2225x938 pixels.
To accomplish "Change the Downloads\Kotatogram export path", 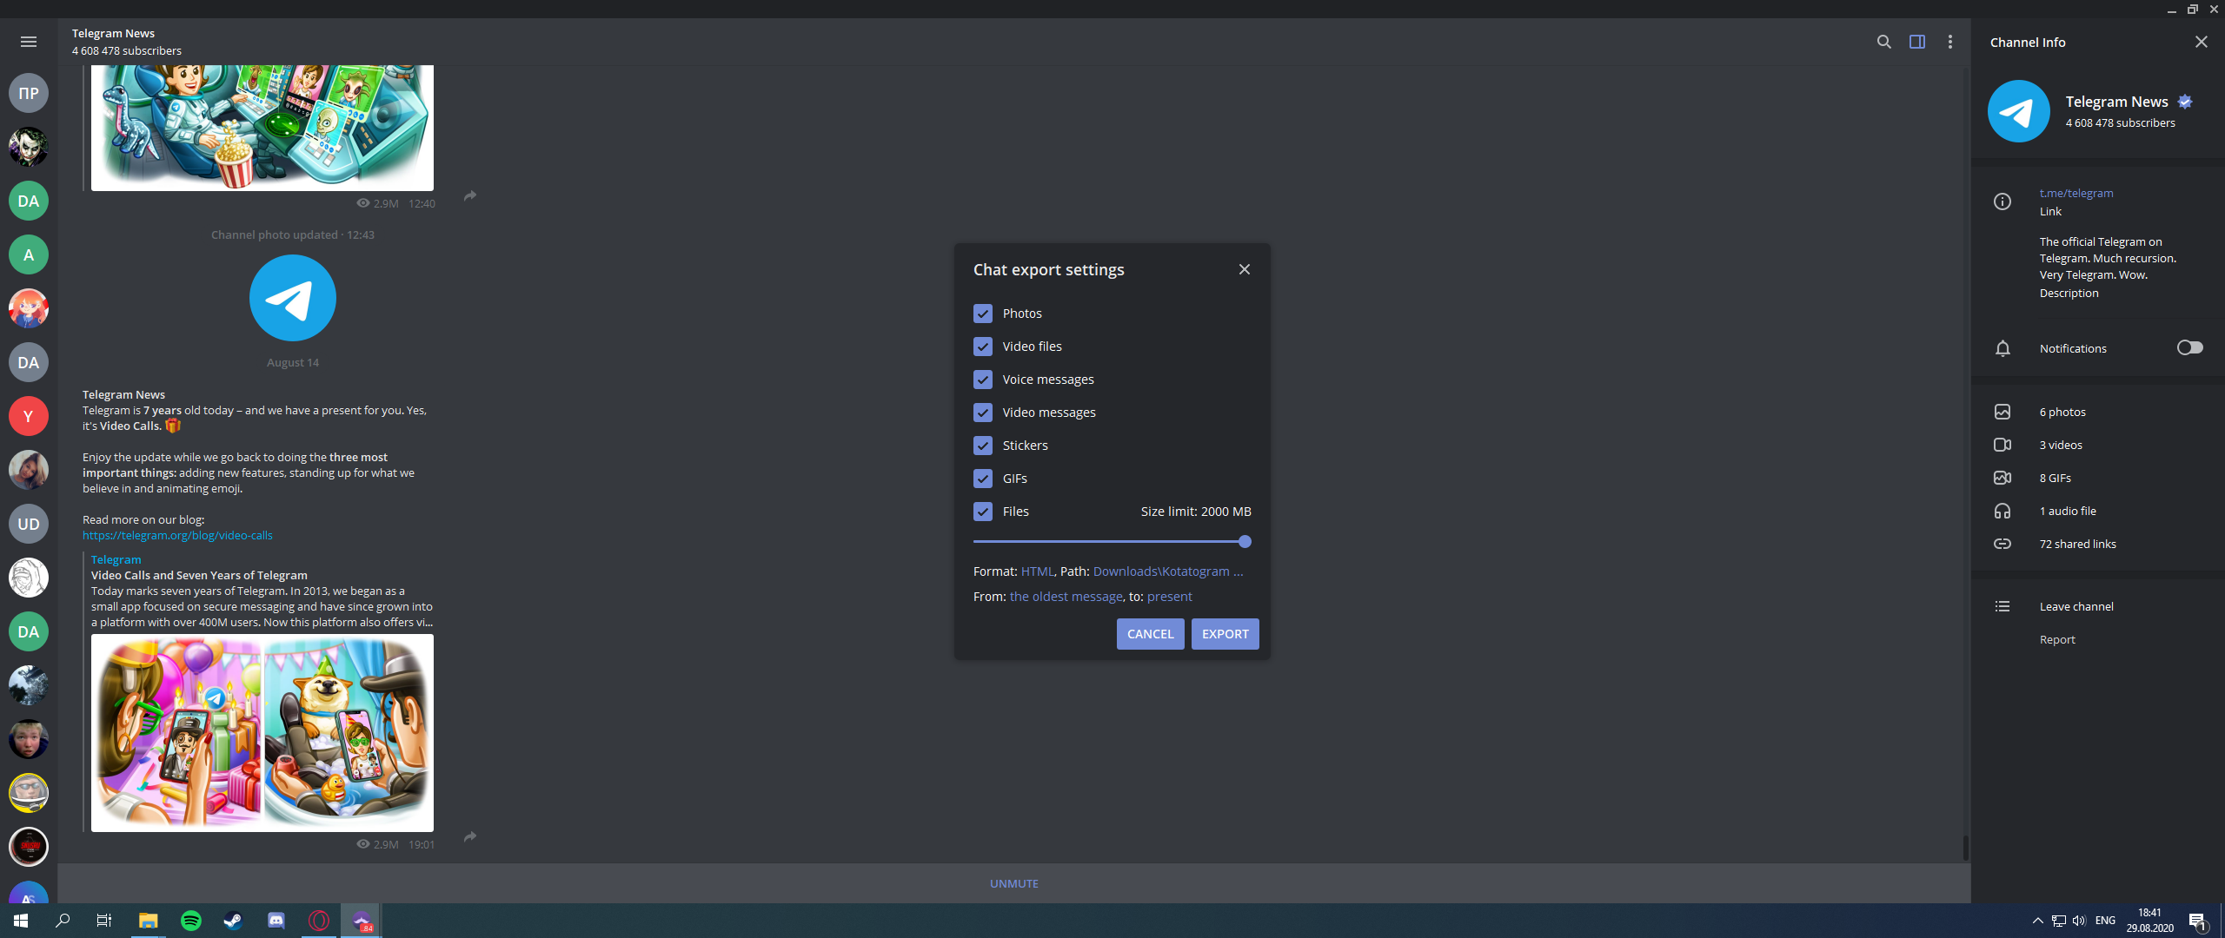I will tap(1167, 571).
